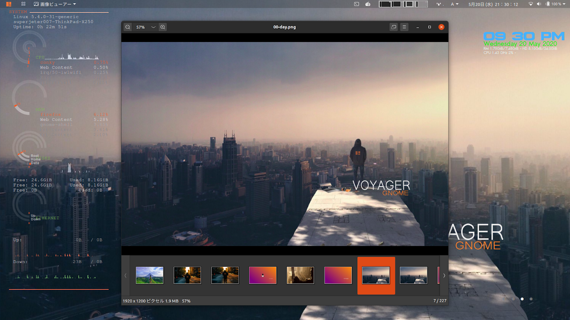Open the input source A dropdown
The width and height of the screenshot is (570, 320).
point(455,4)
